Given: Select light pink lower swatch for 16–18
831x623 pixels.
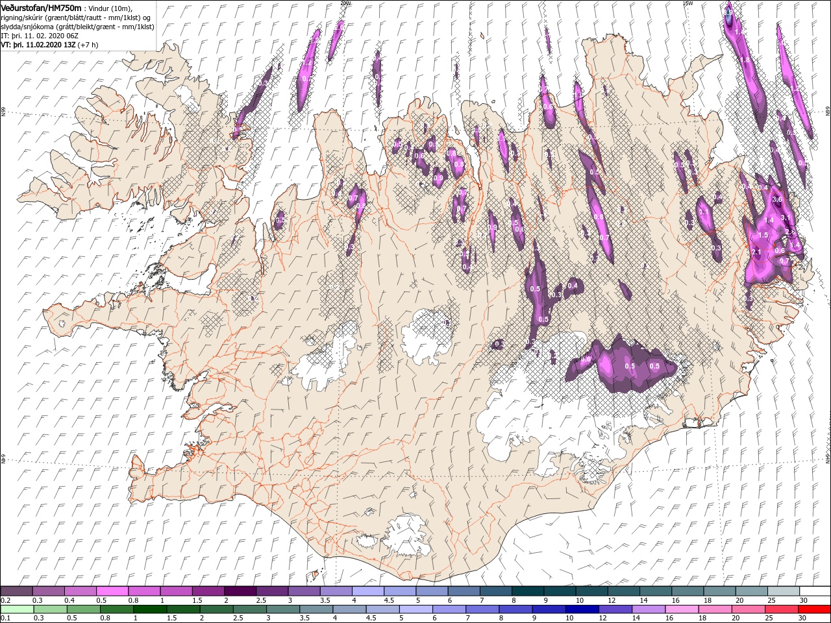Looking at the screenshot, I should 681,609.
